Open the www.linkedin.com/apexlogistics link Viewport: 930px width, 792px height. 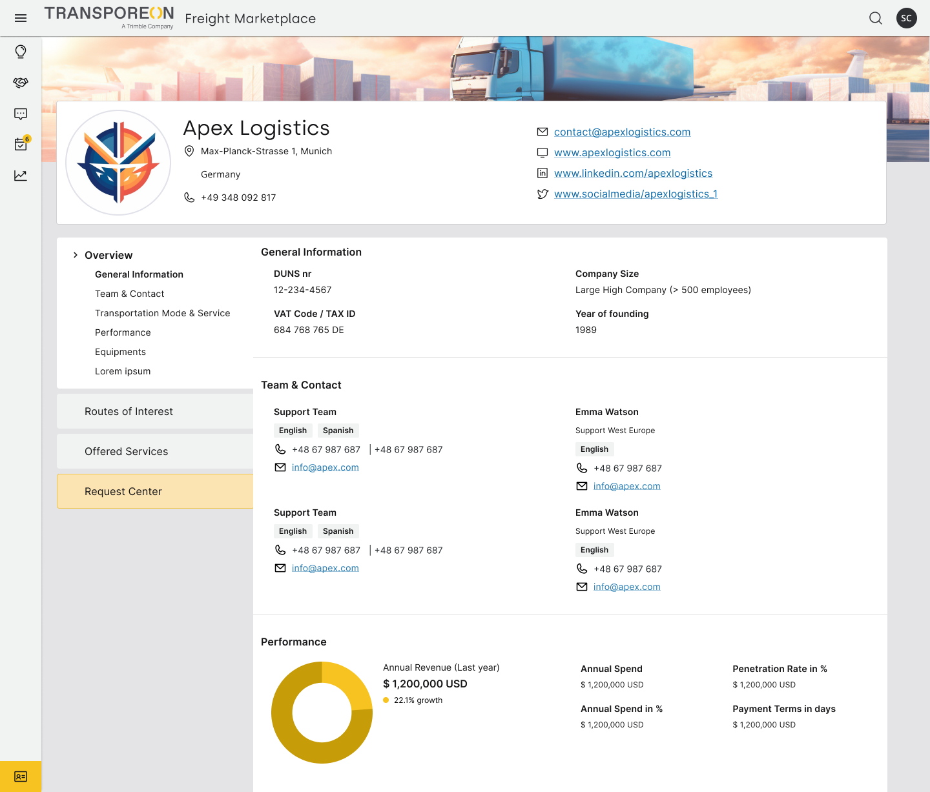[633, 174]
